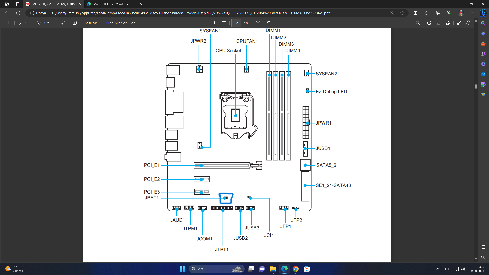This screenshot has height=275, width=489.
Task: Click scrollbar down arrow
Action: coord(476,259)
